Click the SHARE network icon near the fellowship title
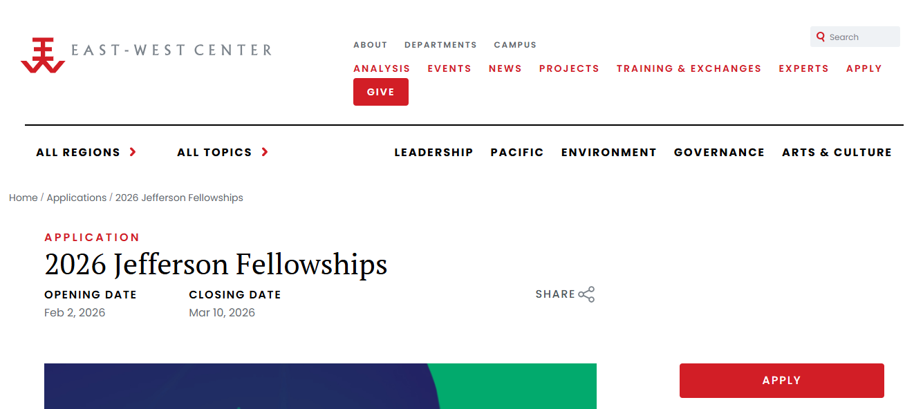Image resolution: width=923 pixels, height=409 pixels. pyautogui.click(x=587, y=294)
